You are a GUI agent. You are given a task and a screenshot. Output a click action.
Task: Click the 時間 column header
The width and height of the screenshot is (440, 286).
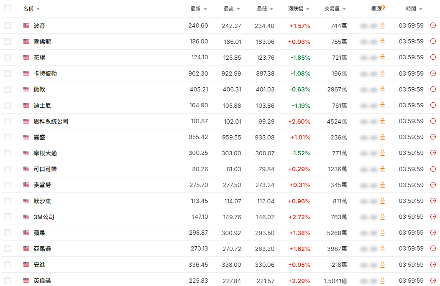click(x=411, y=9)
